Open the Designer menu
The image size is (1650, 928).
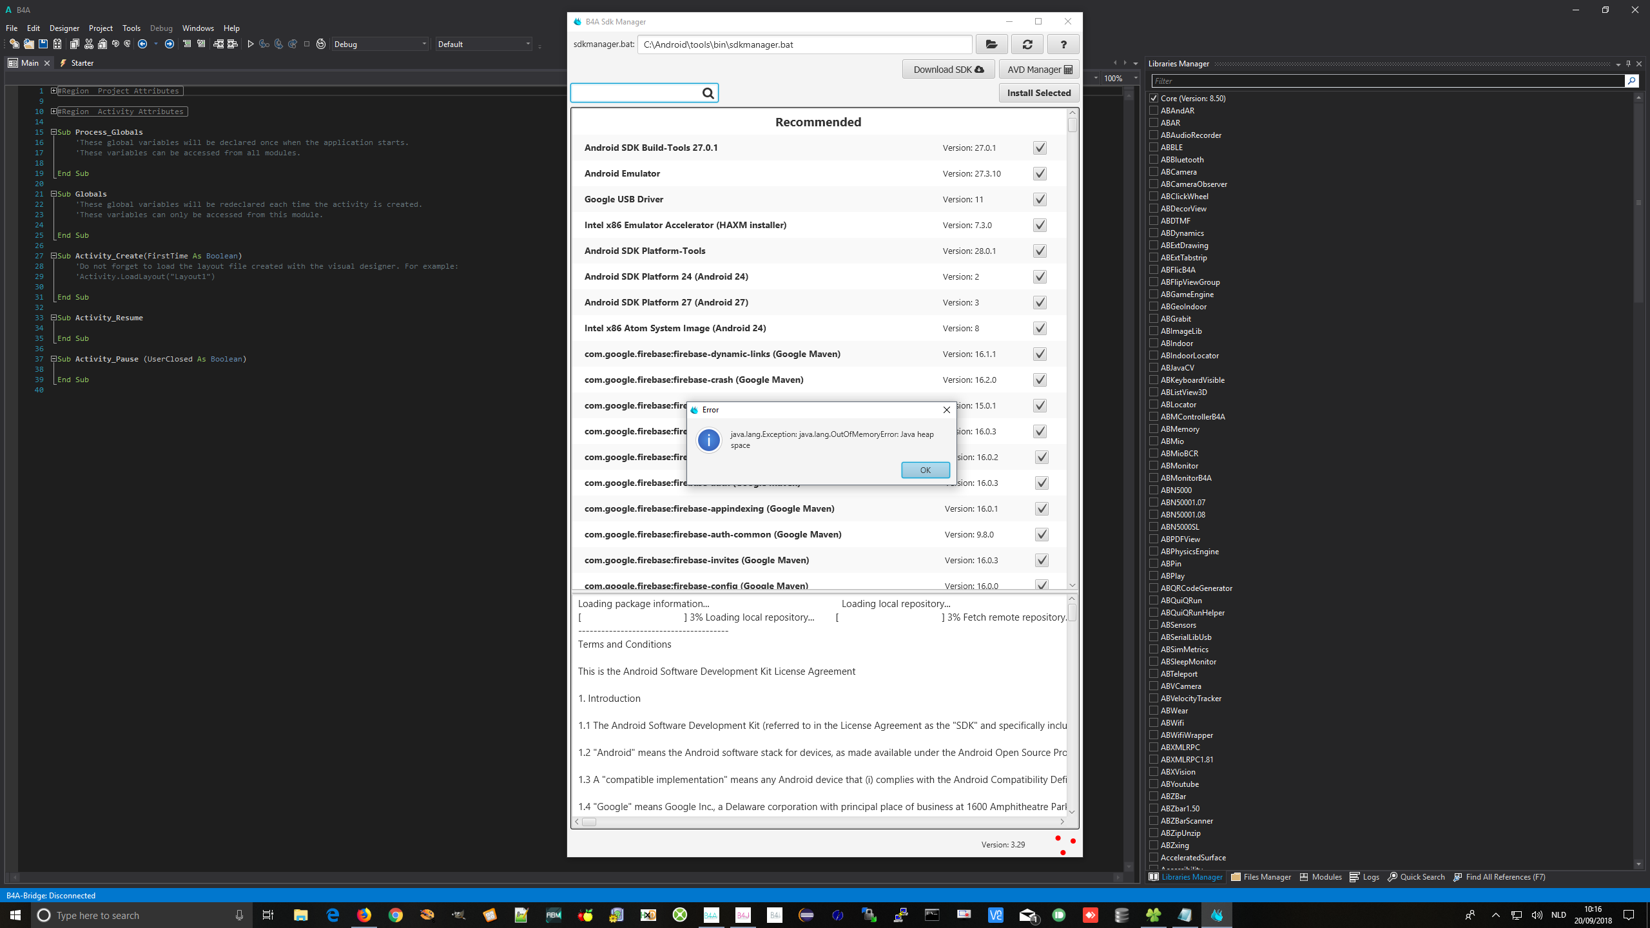tap(64, 28)
